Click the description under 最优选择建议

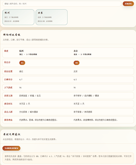pos(30,139)
